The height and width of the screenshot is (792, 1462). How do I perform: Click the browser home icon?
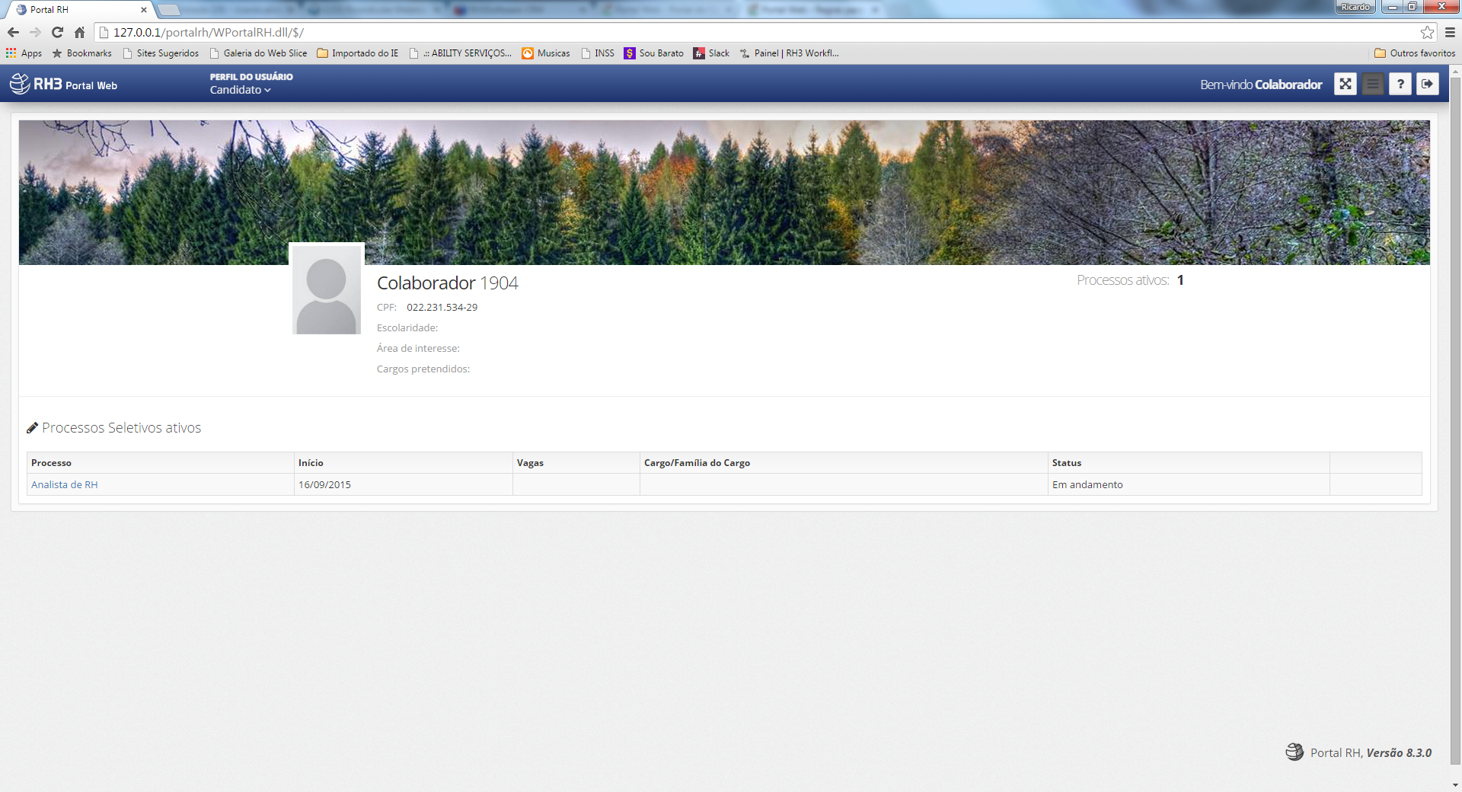[x=79, y=32]
